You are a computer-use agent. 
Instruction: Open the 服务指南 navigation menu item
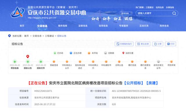pyautogui.click(x=62, y=26)
